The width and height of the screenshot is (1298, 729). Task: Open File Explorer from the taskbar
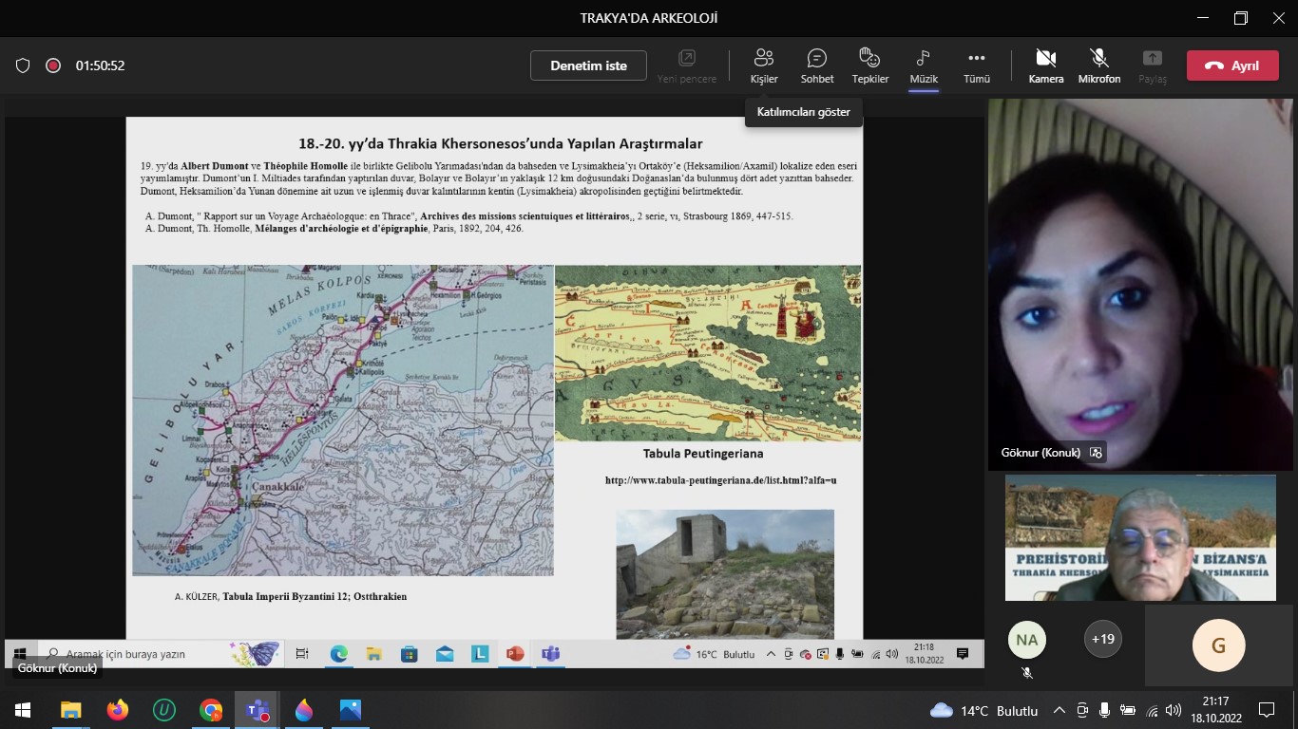click(70, 710)
